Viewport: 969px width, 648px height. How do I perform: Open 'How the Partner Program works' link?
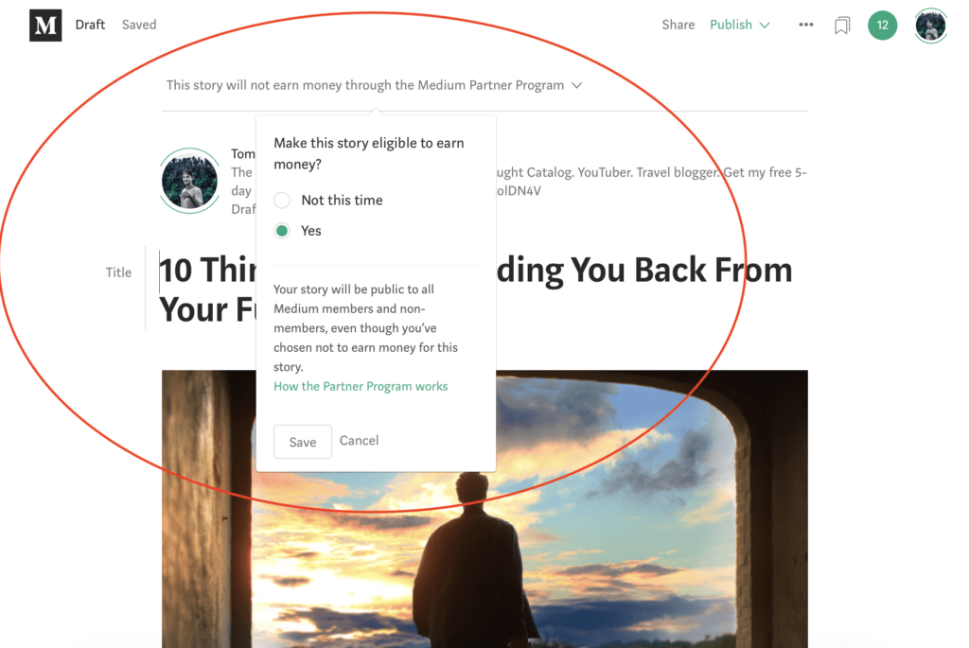tap(361, 386)
